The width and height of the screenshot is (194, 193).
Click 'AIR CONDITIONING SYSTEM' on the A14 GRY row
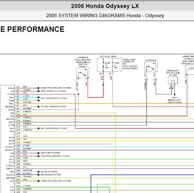click(54, 128)
